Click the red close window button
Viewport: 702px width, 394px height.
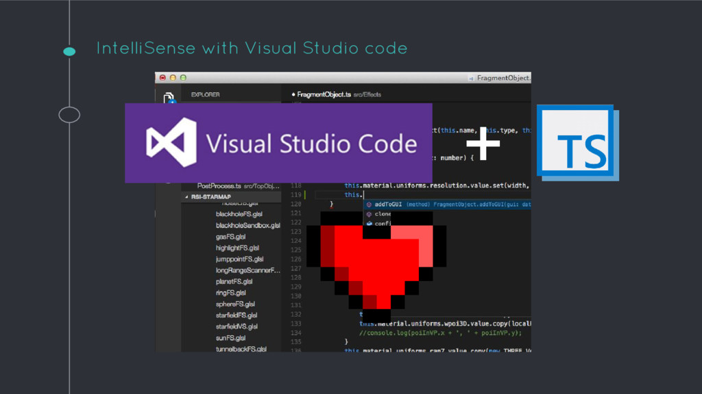tap(162, 78)
